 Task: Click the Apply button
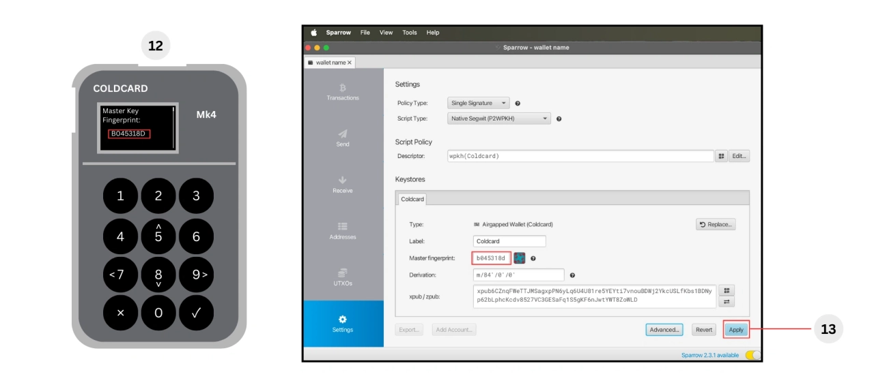coord(736,330)
